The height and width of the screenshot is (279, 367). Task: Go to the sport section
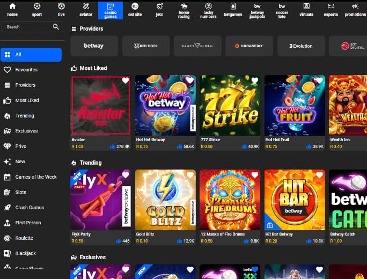click(x=36, y=10)
